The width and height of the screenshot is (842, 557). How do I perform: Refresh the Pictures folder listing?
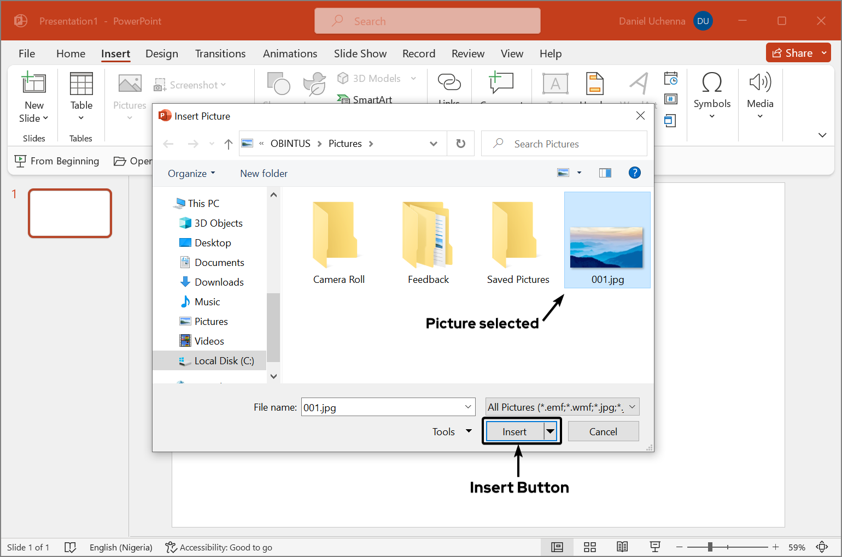461,144
